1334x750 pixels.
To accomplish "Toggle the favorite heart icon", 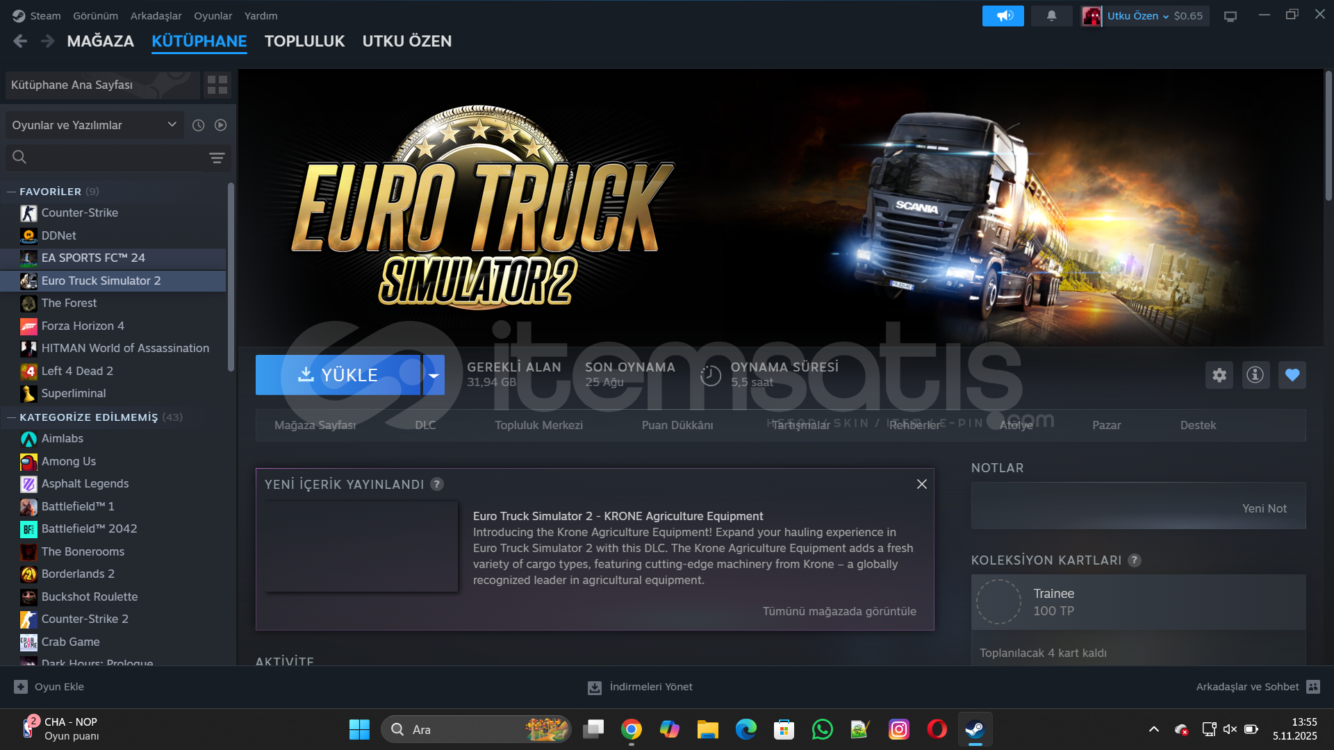I will pos(1292,375).
